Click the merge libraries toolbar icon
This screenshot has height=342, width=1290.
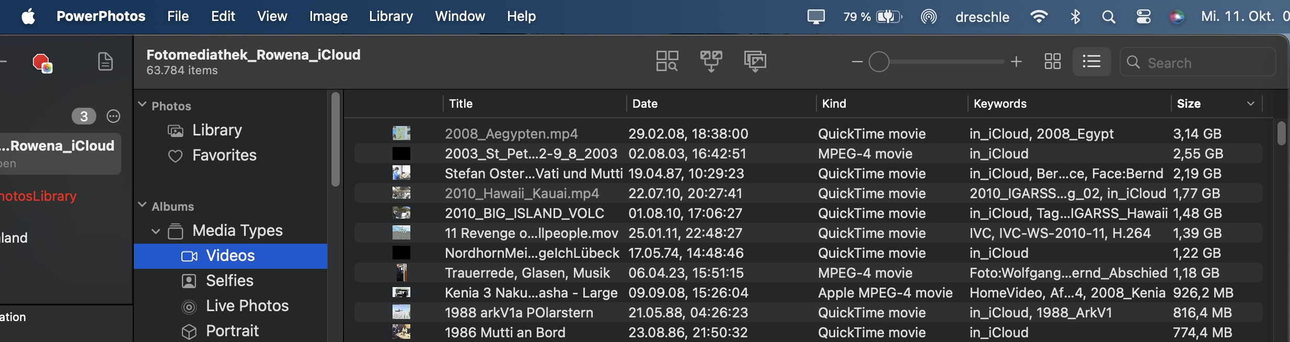(711, 61)
